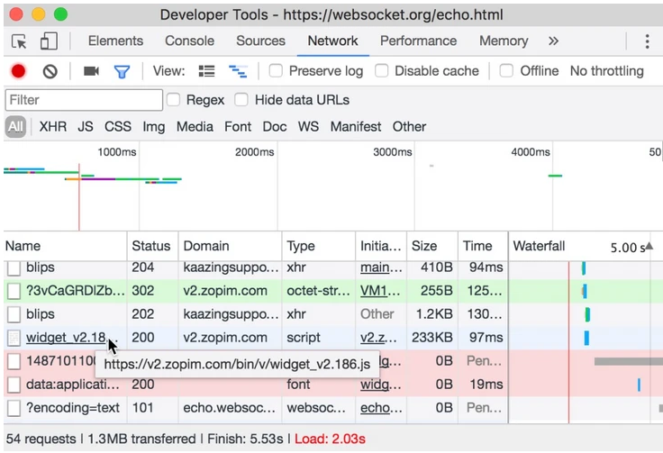Filter requests by CSS

tap(117, 127)
